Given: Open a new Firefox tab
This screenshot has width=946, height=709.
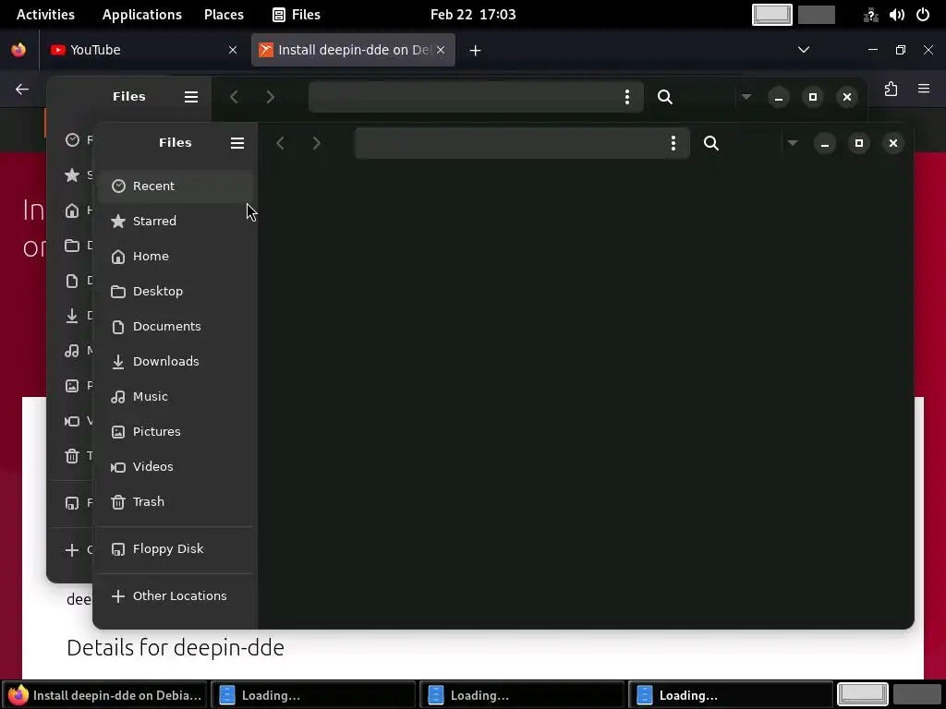Looking at the screenshot, I should [476, 51].
